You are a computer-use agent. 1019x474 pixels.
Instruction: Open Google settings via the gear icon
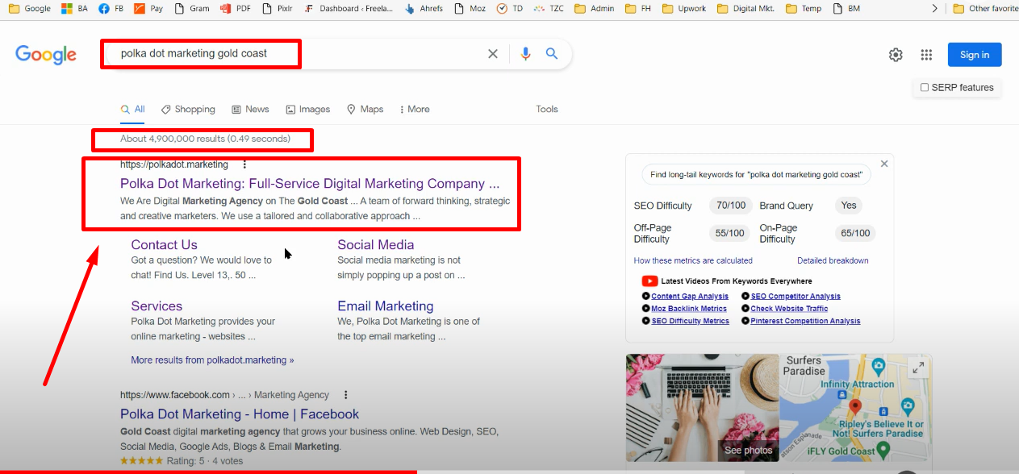[x=896, y=54]
